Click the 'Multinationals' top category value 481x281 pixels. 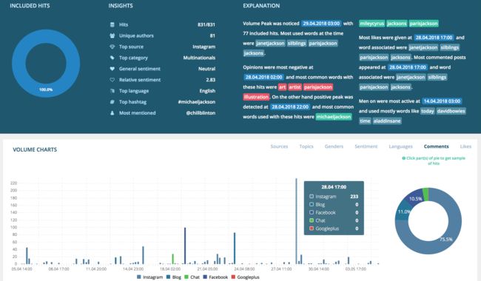click(199, 58)
